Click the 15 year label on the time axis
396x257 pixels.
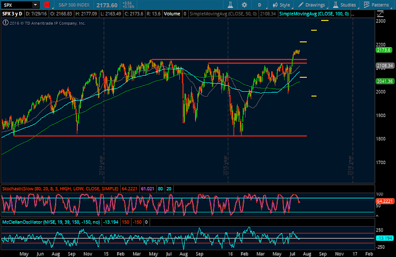coord(106,254)
